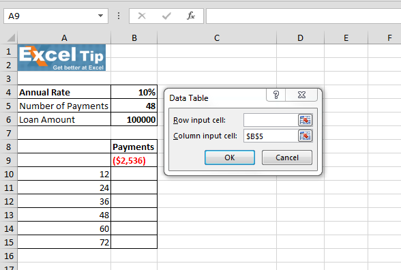
Task: Click the range selector icon for Column input cell
Action: [x=305, y=136]
